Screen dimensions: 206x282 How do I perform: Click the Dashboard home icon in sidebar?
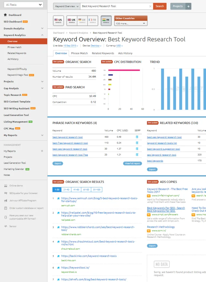tap(5, 15)
